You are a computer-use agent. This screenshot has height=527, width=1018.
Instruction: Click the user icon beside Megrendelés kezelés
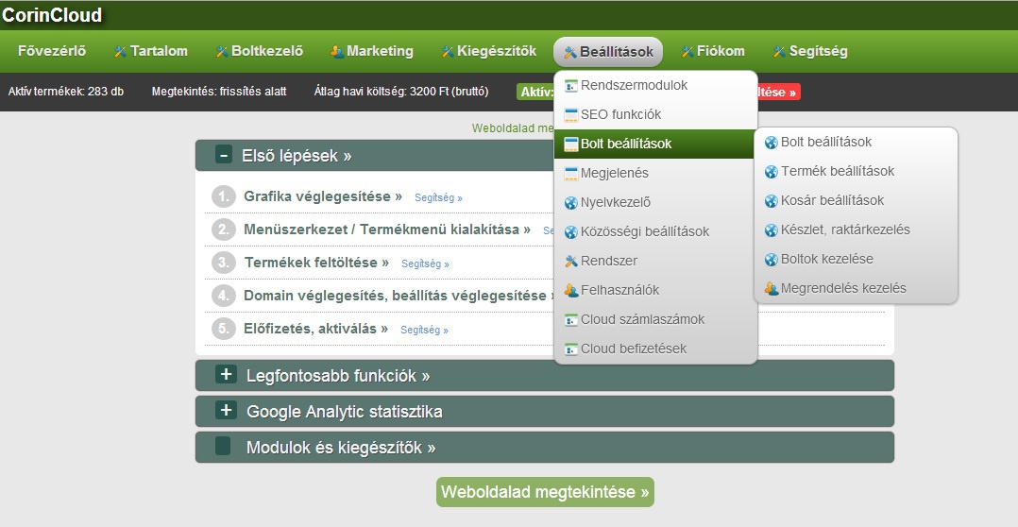pyautogui.click(x=772, y=289)
